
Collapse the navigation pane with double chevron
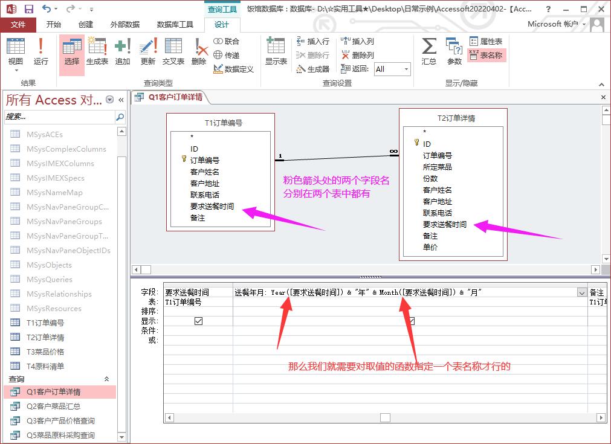coord(121,100)
